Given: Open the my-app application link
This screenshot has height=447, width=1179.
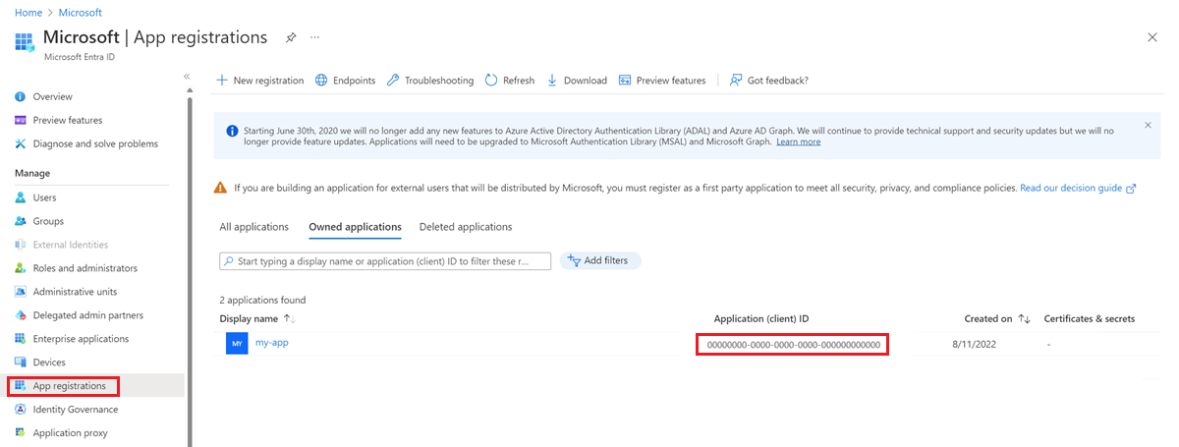Looking at the screenshot, I should pyautogui.click(x=272, y=342).
